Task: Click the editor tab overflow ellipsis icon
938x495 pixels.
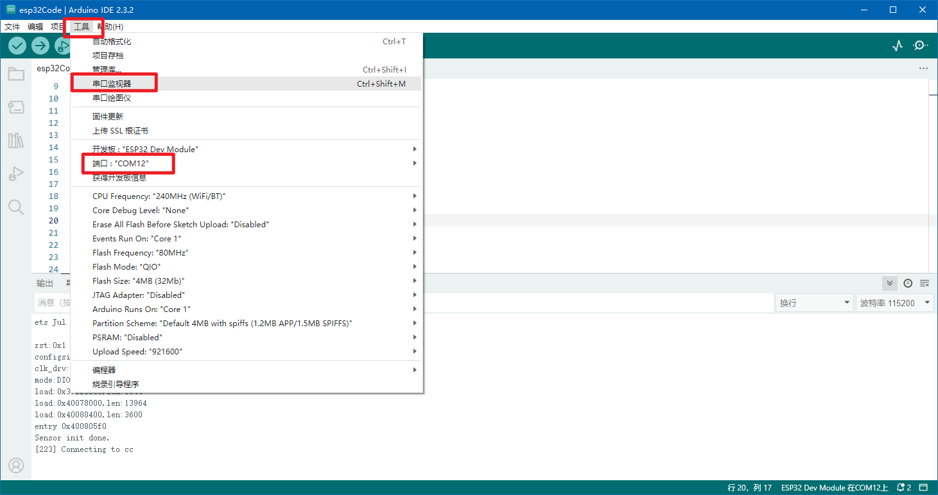Action: click(x=923, y=68)
